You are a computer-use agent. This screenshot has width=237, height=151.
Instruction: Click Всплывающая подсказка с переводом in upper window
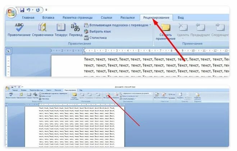click(x=118, y=25)
